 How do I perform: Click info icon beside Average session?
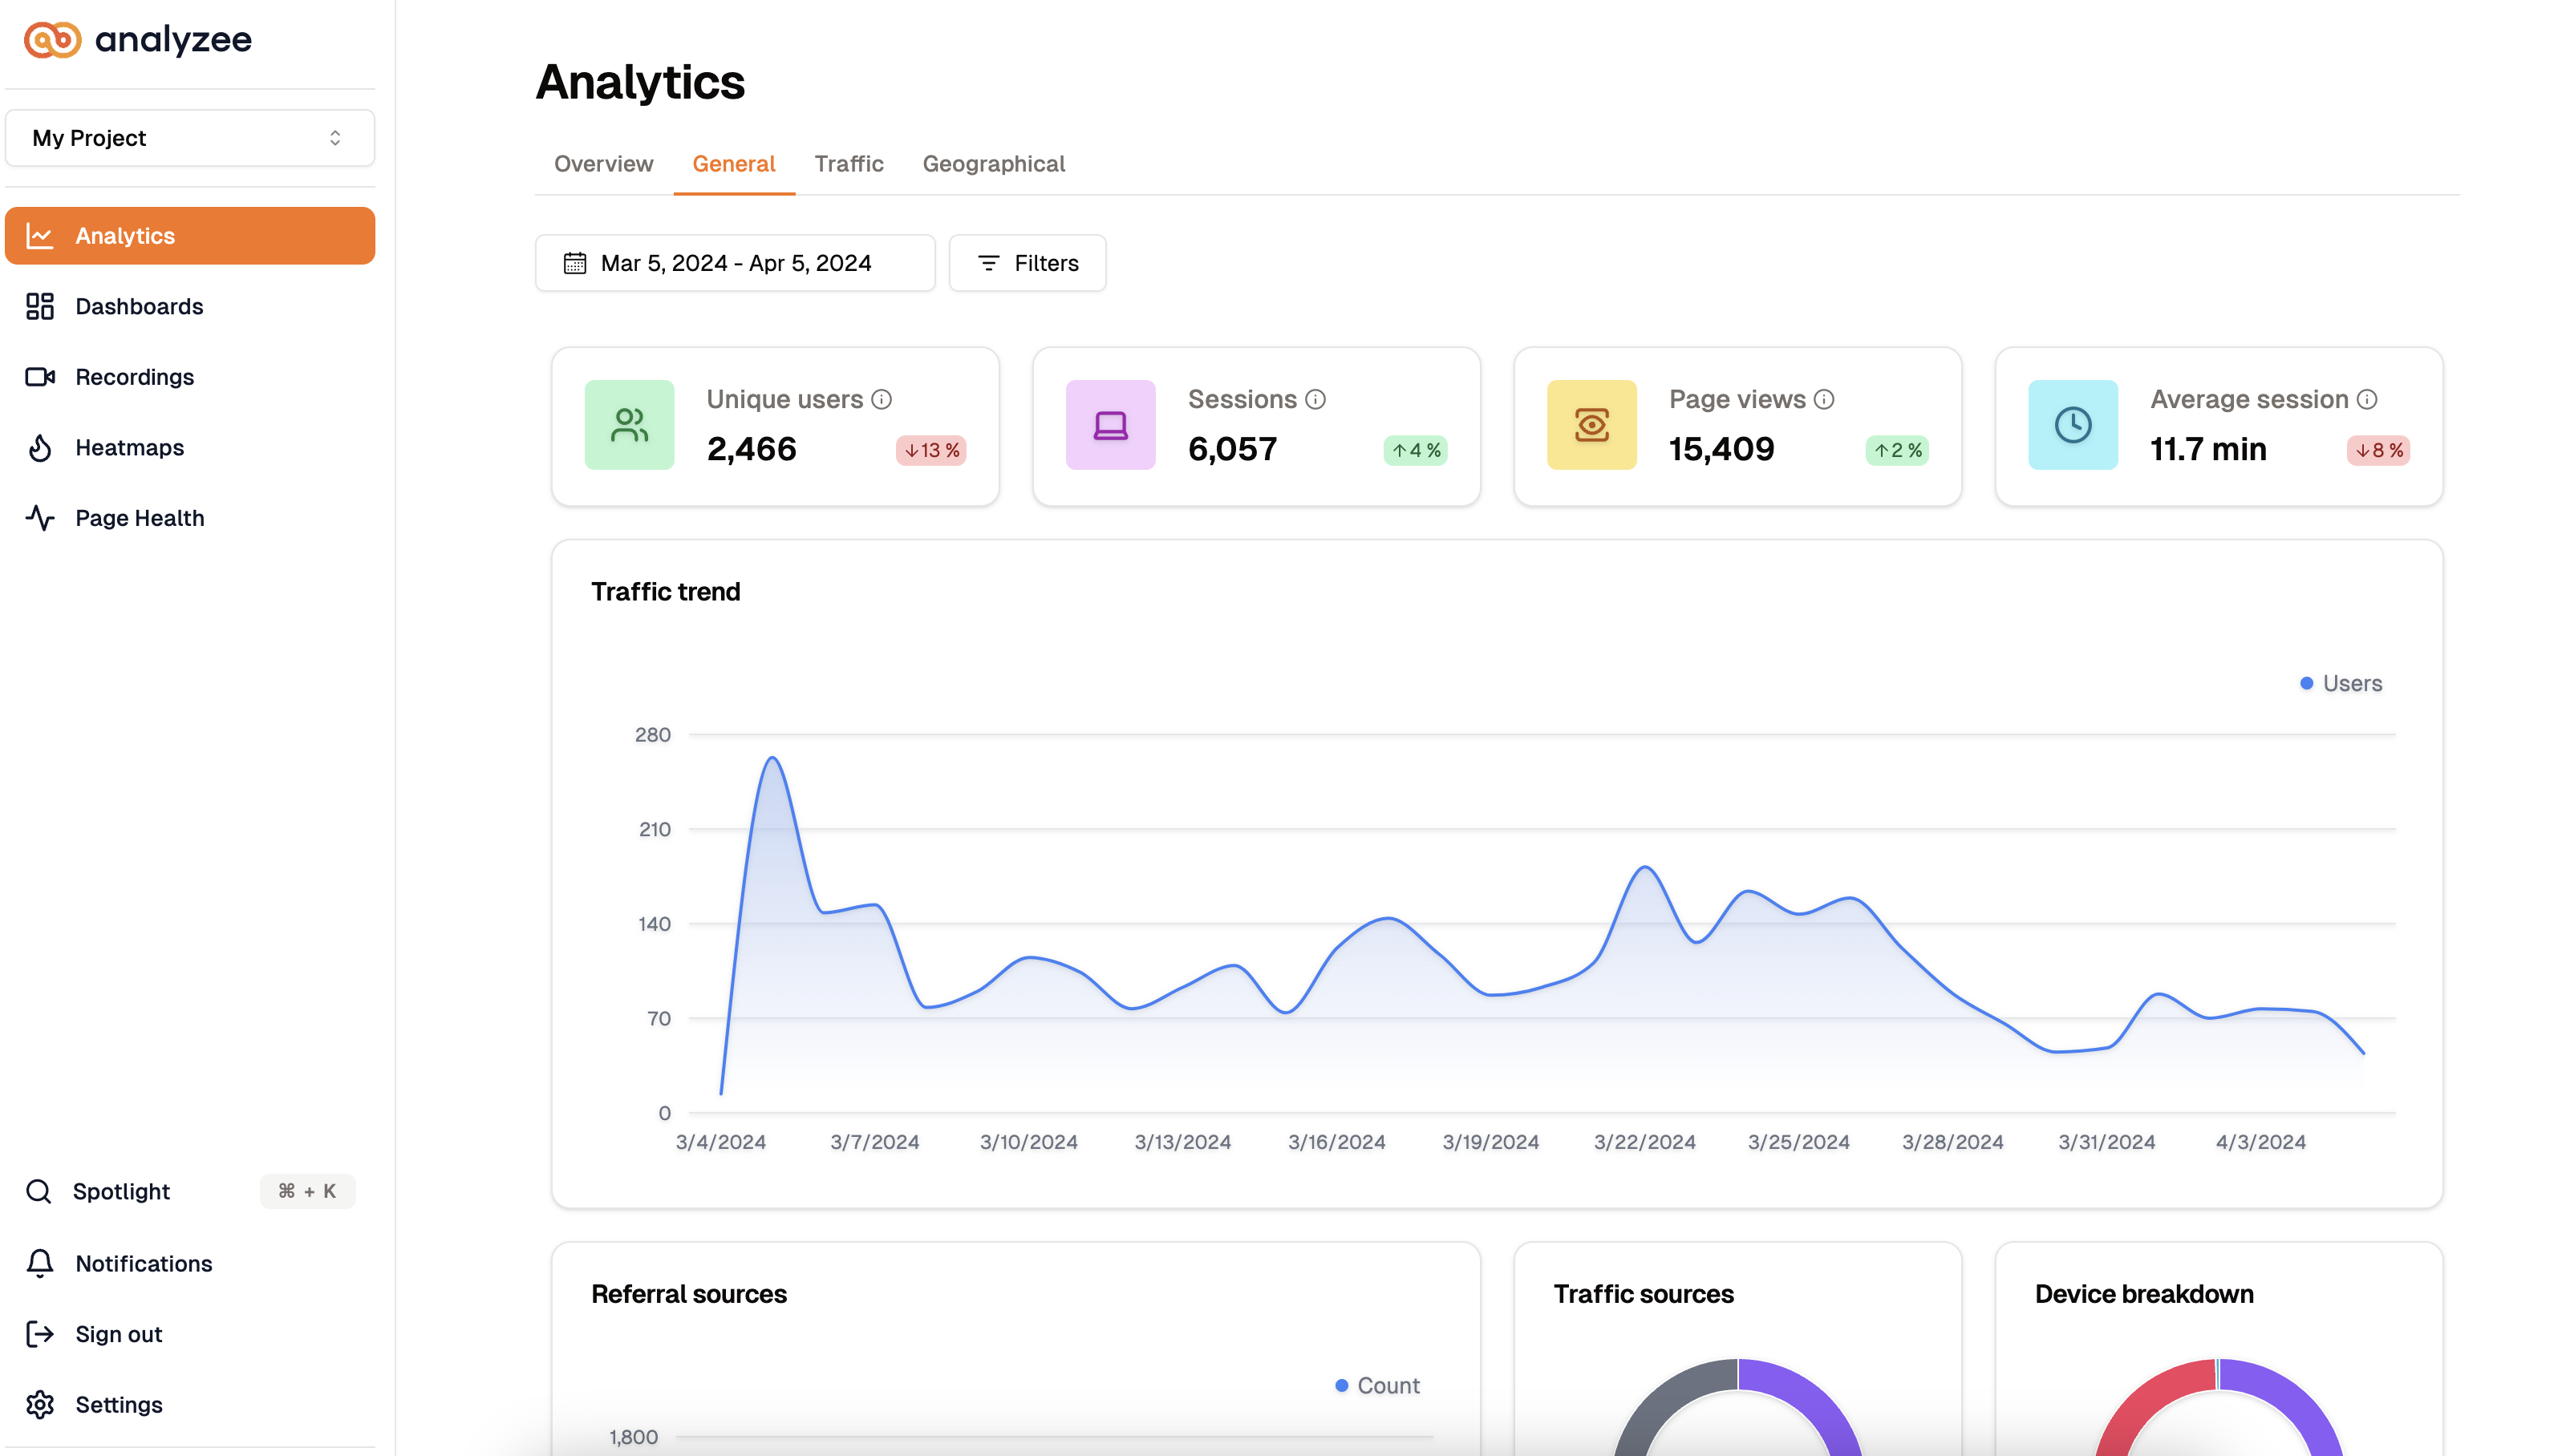tap(2367, 400)
